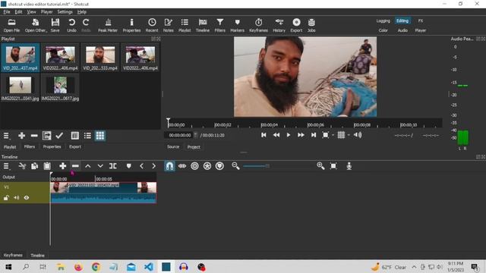Screen dimensions: 486x273
Task: Toggle ripple all tracks
Action: pyautogui.click(x=207, y=166)
